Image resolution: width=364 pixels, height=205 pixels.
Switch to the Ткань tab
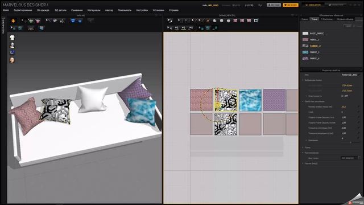tap(315, 19)
